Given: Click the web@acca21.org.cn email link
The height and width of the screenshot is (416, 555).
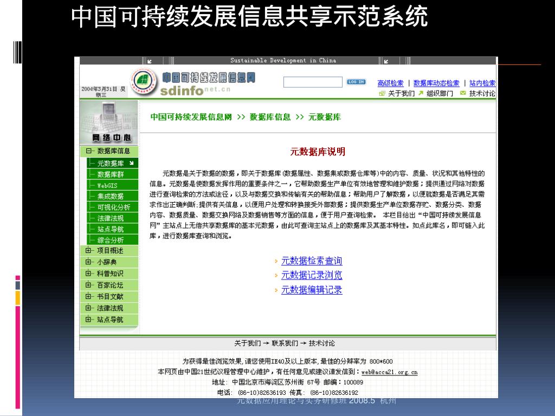Looking at the screenshot, I should point(389,372).
